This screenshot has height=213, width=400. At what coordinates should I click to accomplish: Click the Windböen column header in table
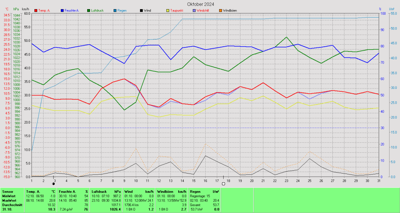click(x=165, y=192)
